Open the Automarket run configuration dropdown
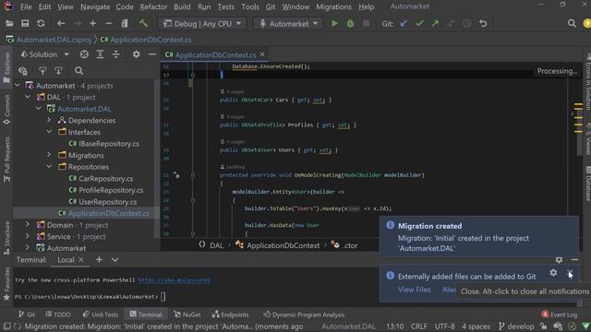Screen dimensions: 591x332 point(288,24)
